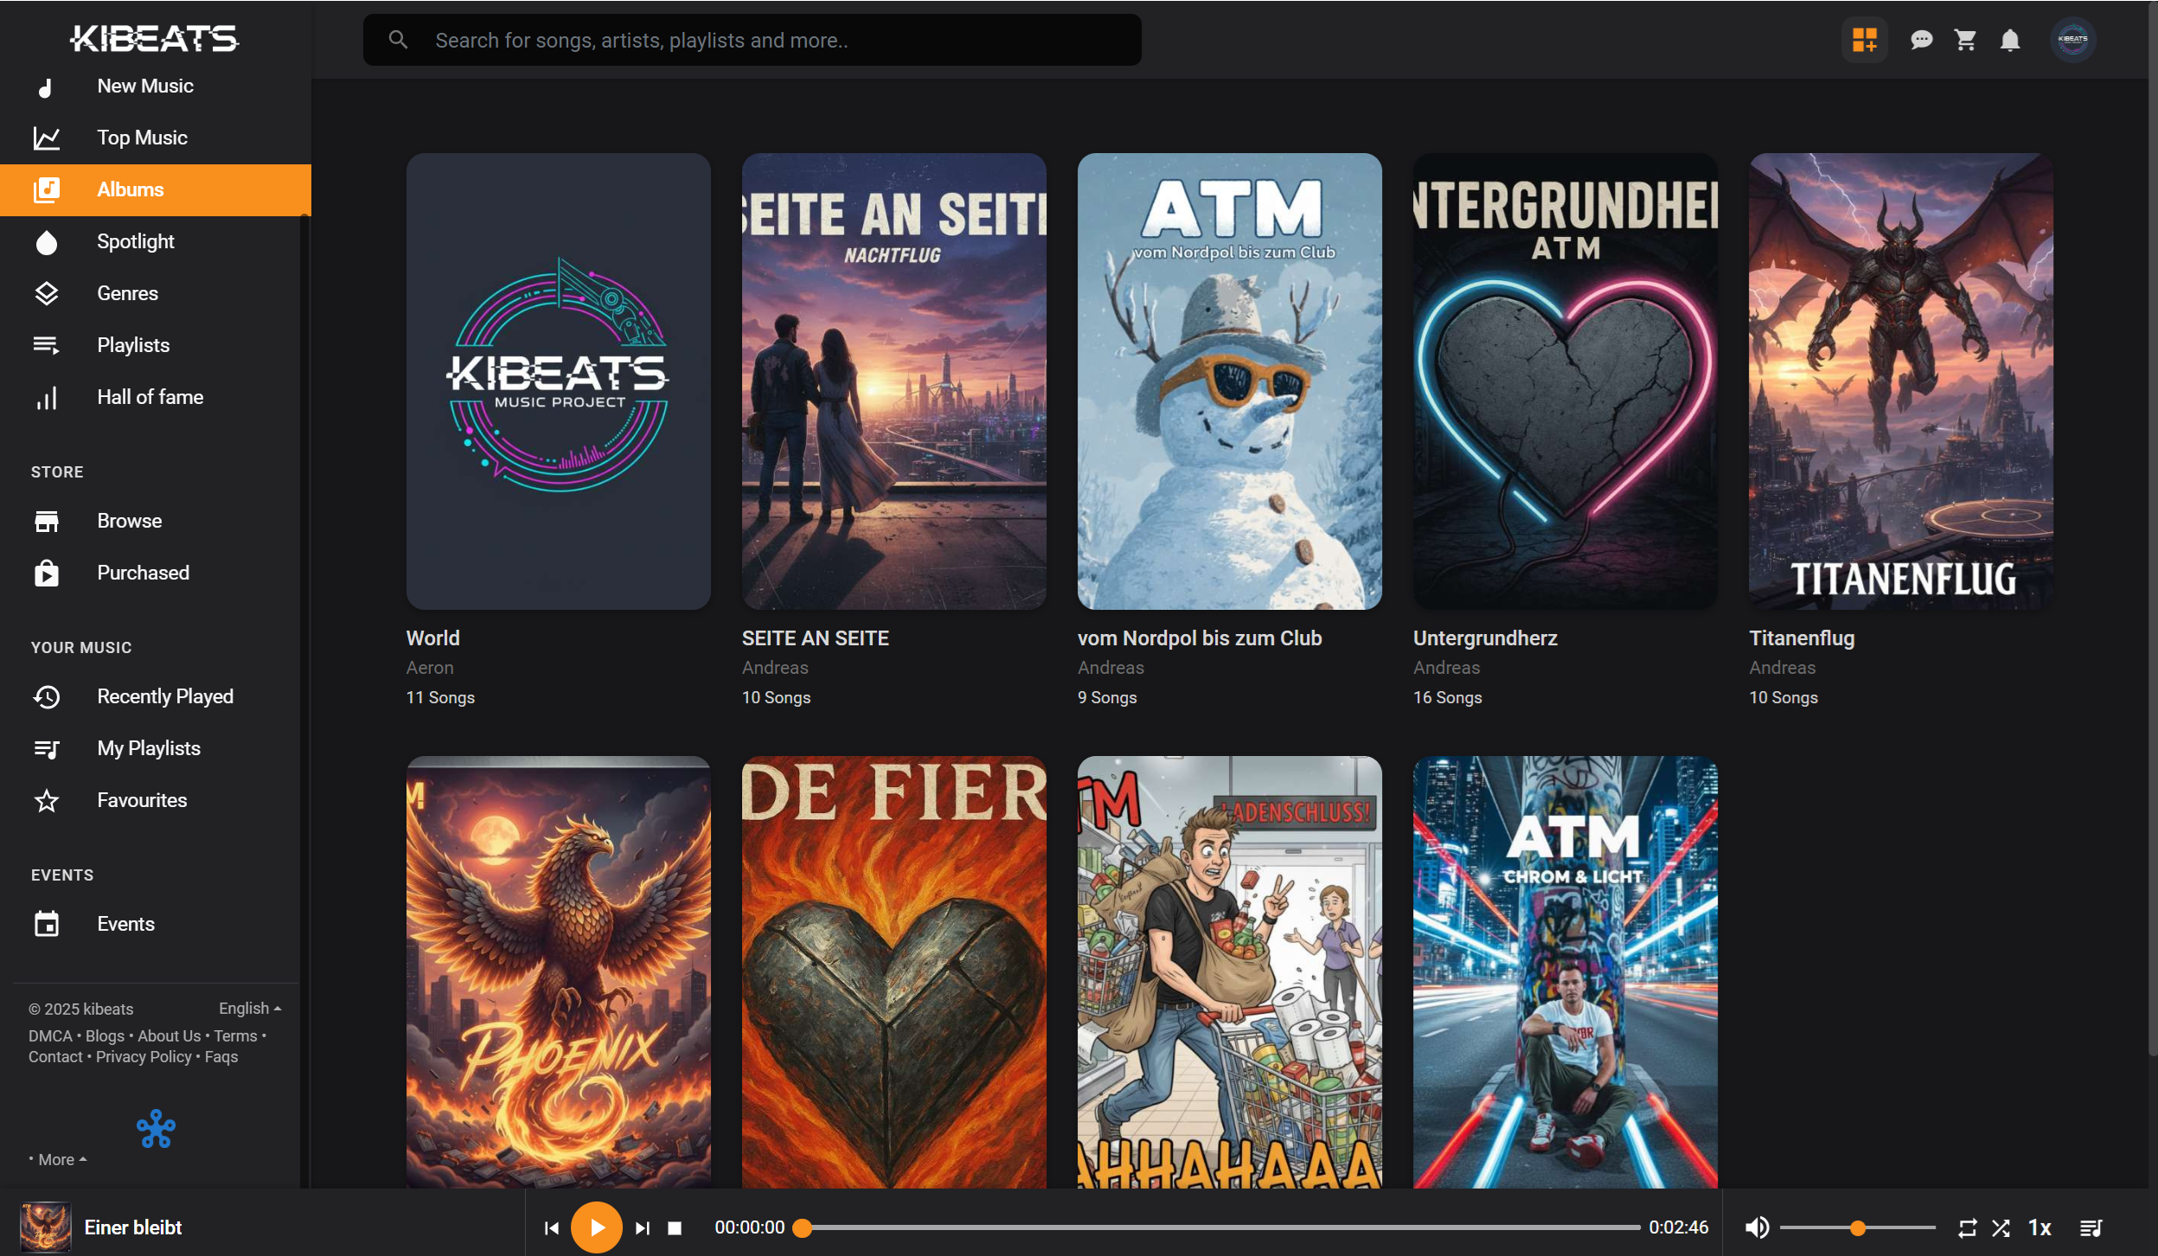Open the play queue list icon
The image size is (2158, 1256).
2091,1228
